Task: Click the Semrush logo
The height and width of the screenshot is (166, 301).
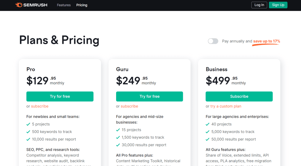Action: (x=31, y=5)
